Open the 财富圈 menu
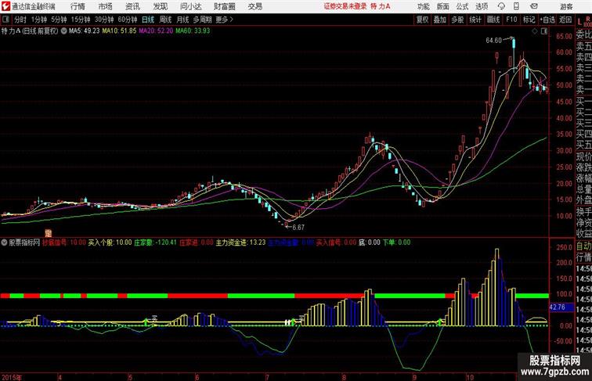 [x=224, y=6]
